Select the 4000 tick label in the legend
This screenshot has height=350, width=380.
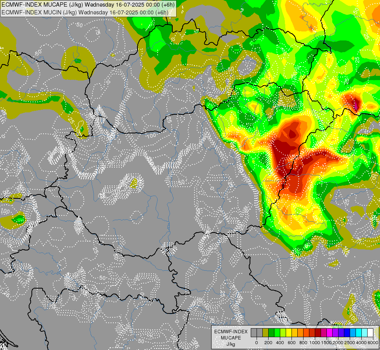(x=362, y=343)
